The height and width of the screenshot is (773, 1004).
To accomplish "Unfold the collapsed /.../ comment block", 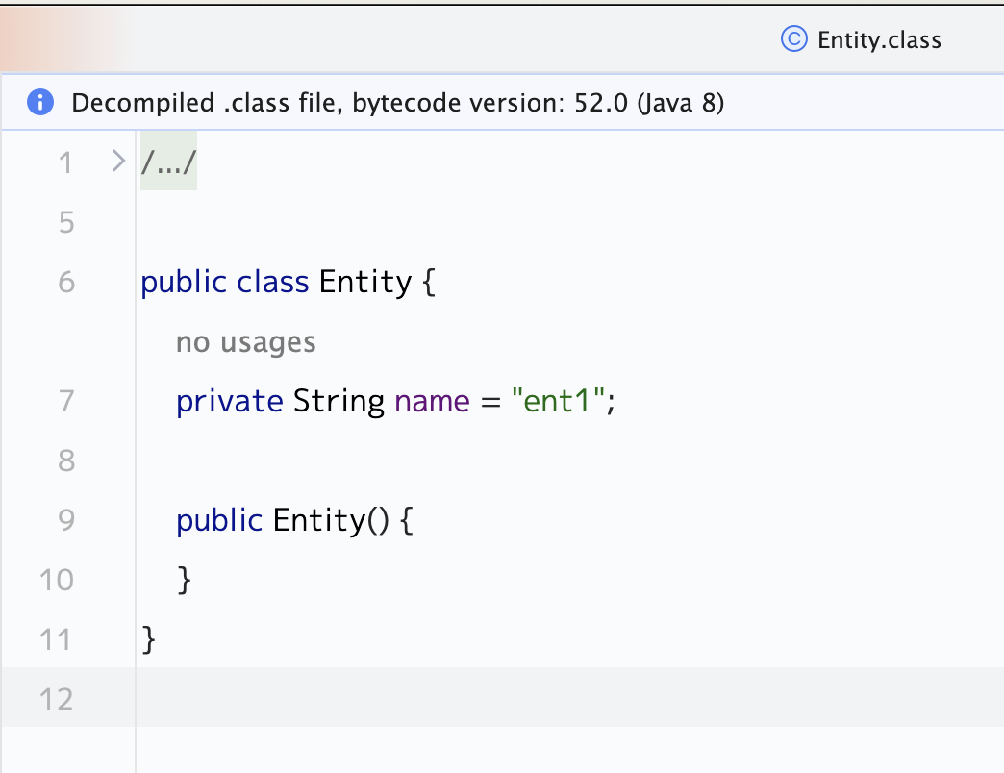I will [169, 162].
